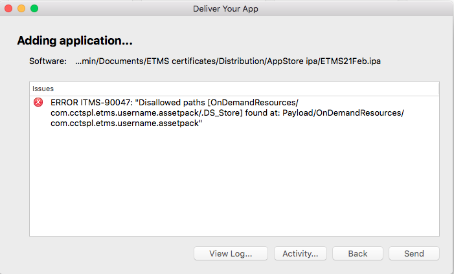Select the ERROR ITMS-90047 issue row

click(x=234, y=112)
